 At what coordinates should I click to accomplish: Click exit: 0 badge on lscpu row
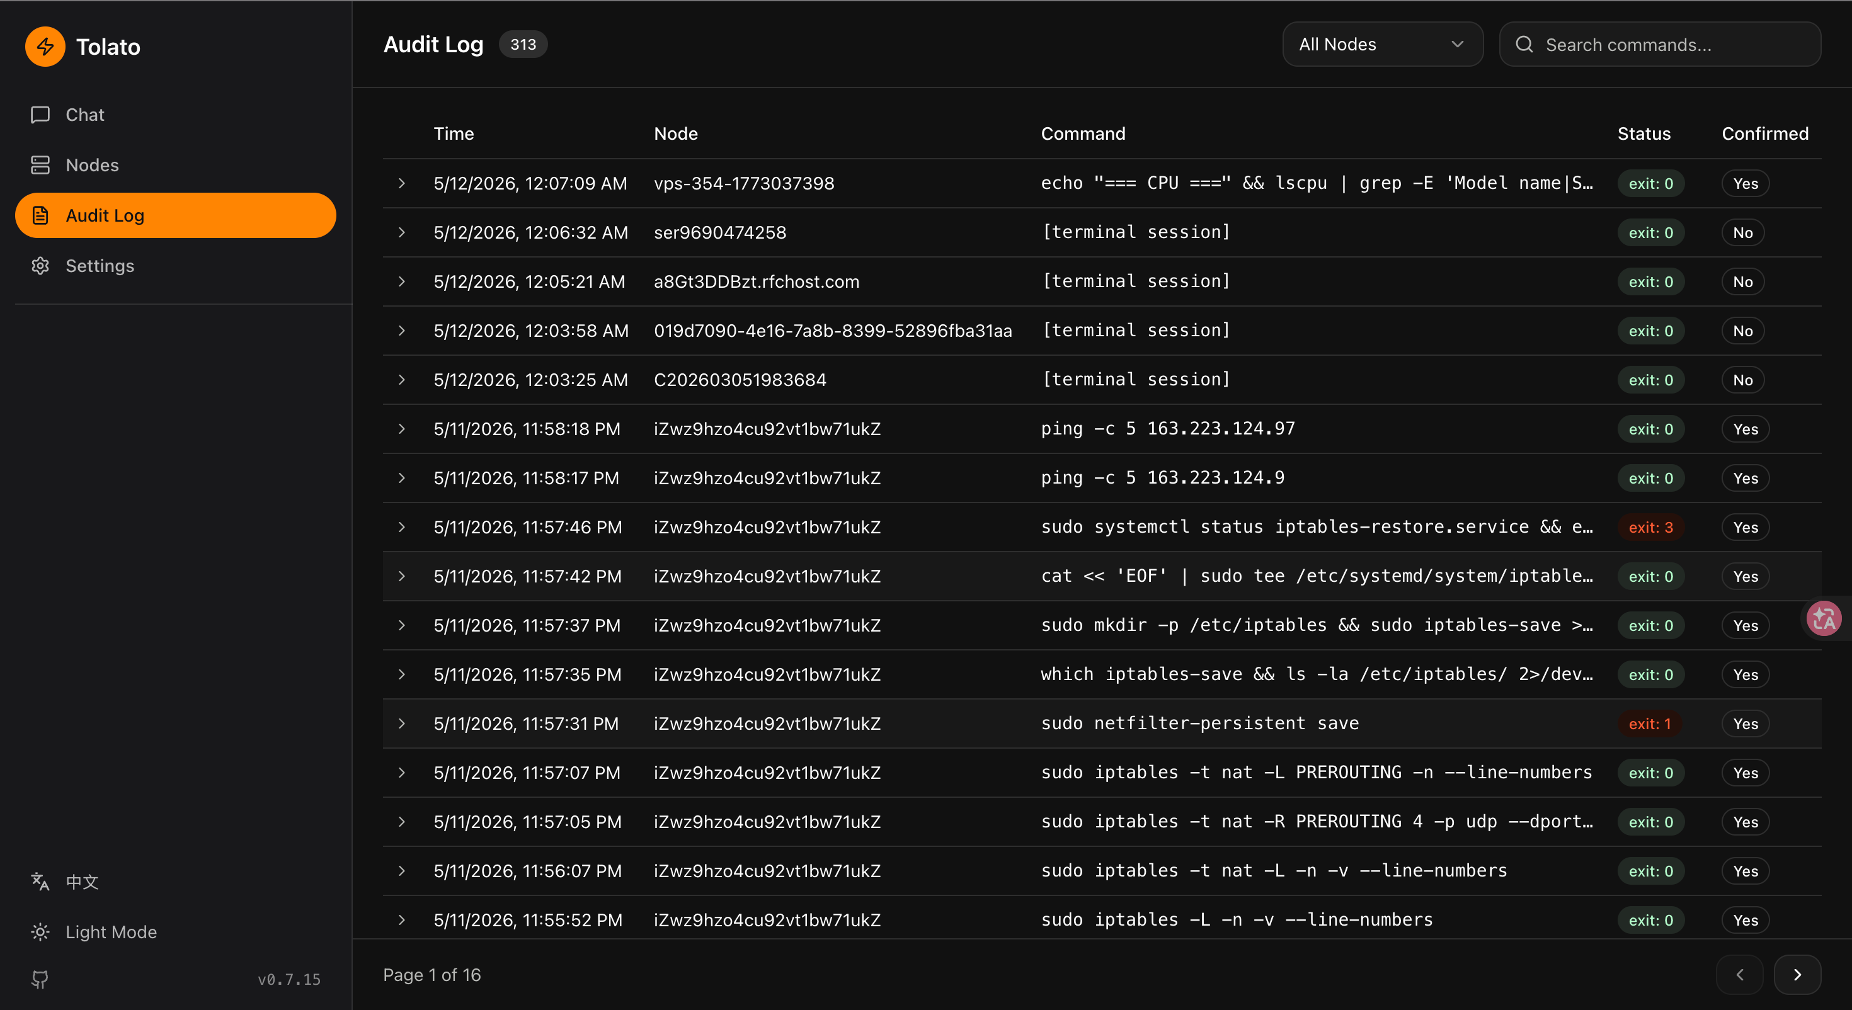tap(1650, 184)
